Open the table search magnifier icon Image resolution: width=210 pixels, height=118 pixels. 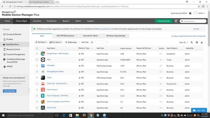pyautogui.click(x=192, y=42)
